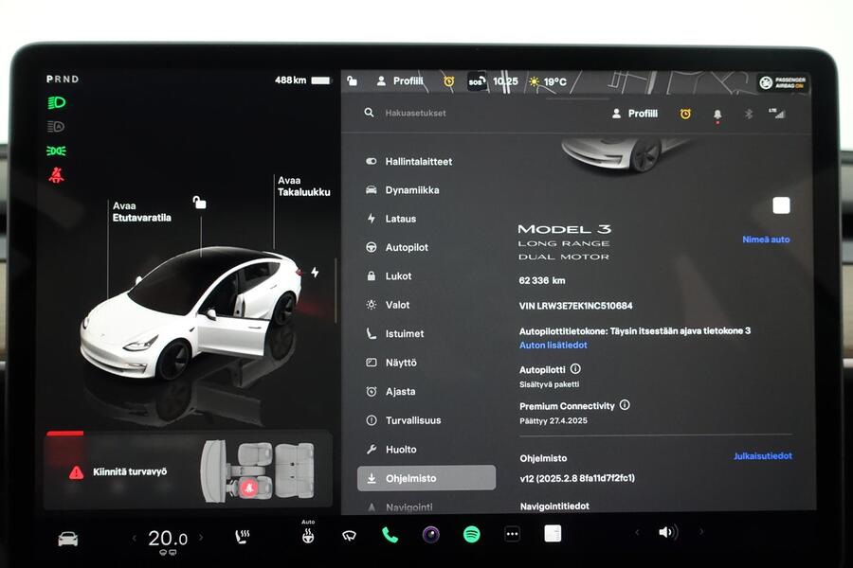
Task: Click Nimeä auto link
Action: coord(766,240)
